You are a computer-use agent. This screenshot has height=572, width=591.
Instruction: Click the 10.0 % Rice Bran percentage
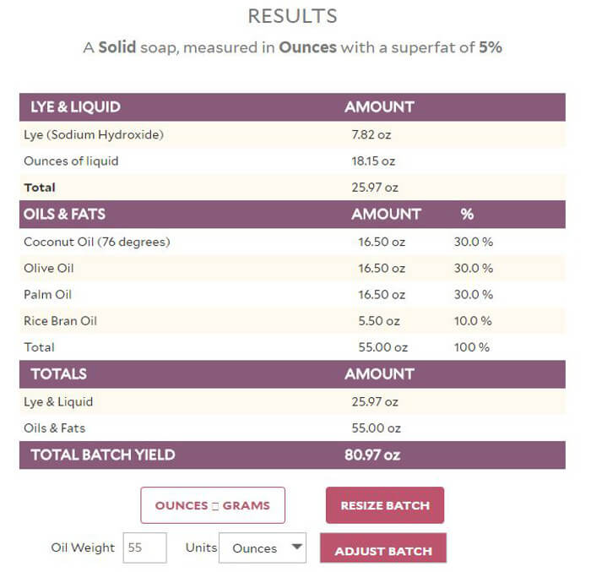pyautogui.click(x=473, y=321)
